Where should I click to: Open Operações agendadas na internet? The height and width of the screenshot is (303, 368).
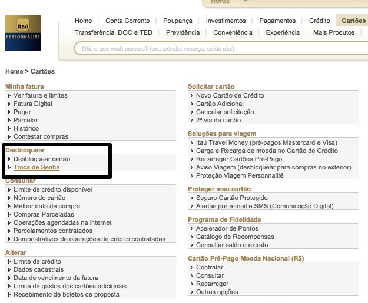(62, 222)
